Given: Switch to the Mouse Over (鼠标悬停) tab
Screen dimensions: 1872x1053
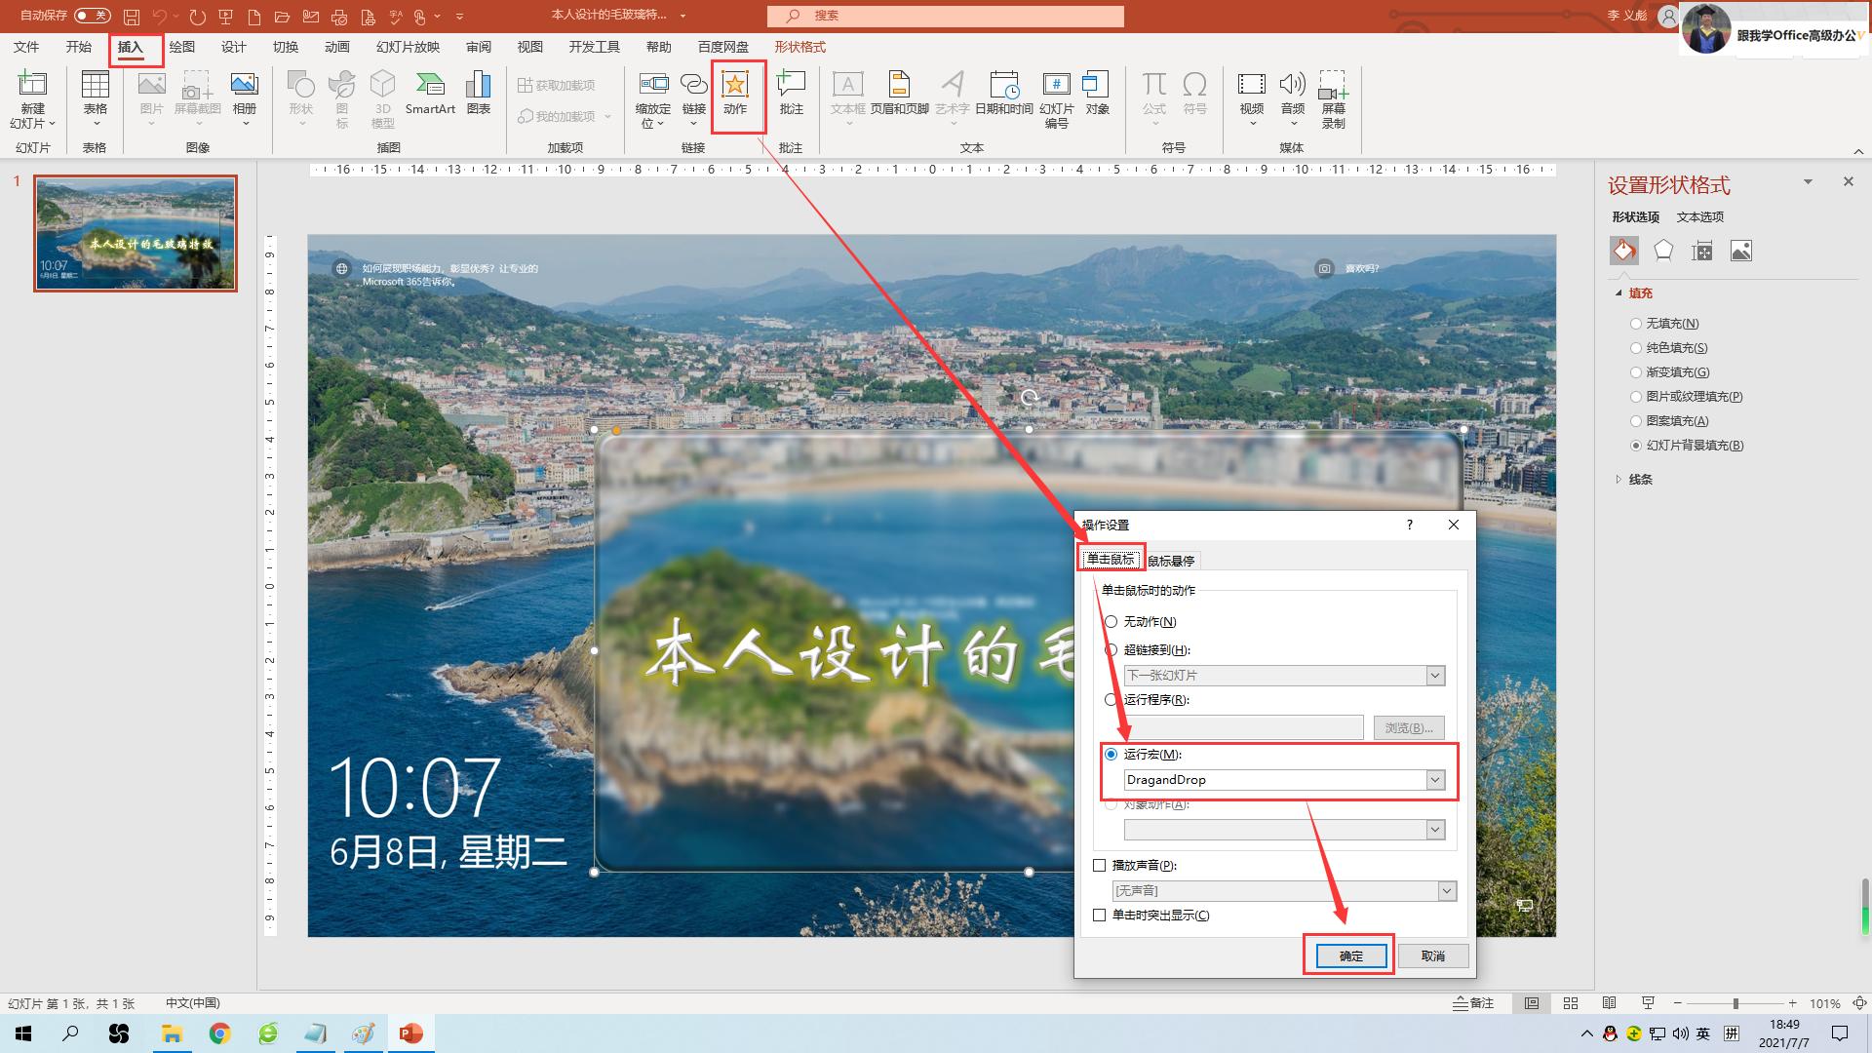Looking at the screenshot, I should click(x=1171, y=561).
